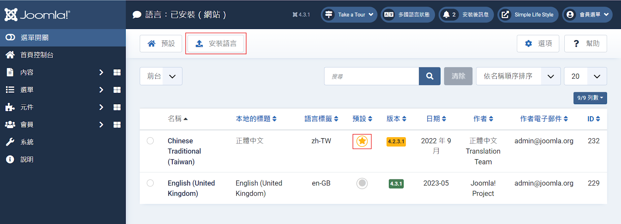
Task: Open the 9/9 列數 columns dropdown
Action: coord(590,98)
